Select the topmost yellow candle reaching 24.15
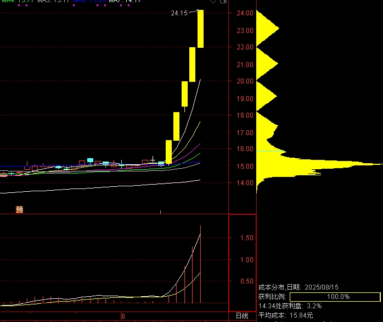Screen dimensions: 383x322 point(200,29)
